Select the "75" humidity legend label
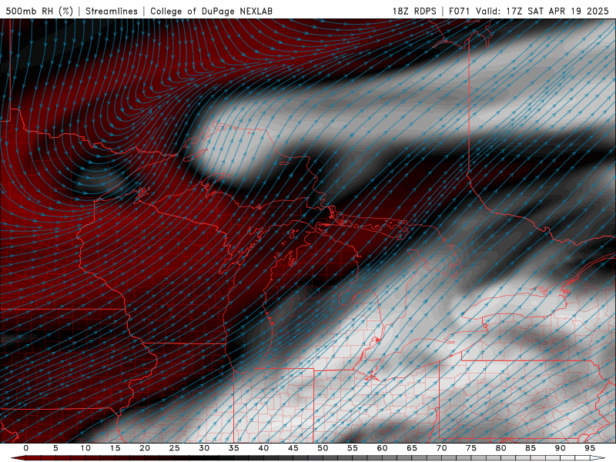 470,448
